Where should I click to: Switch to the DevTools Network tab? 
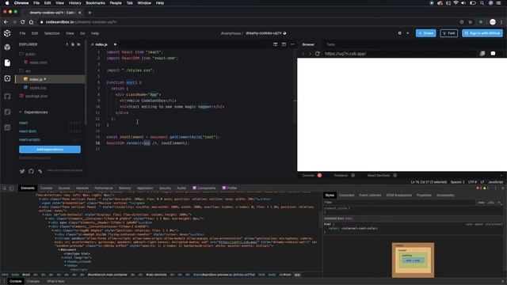pyautogui.click(x=82, y=188)
